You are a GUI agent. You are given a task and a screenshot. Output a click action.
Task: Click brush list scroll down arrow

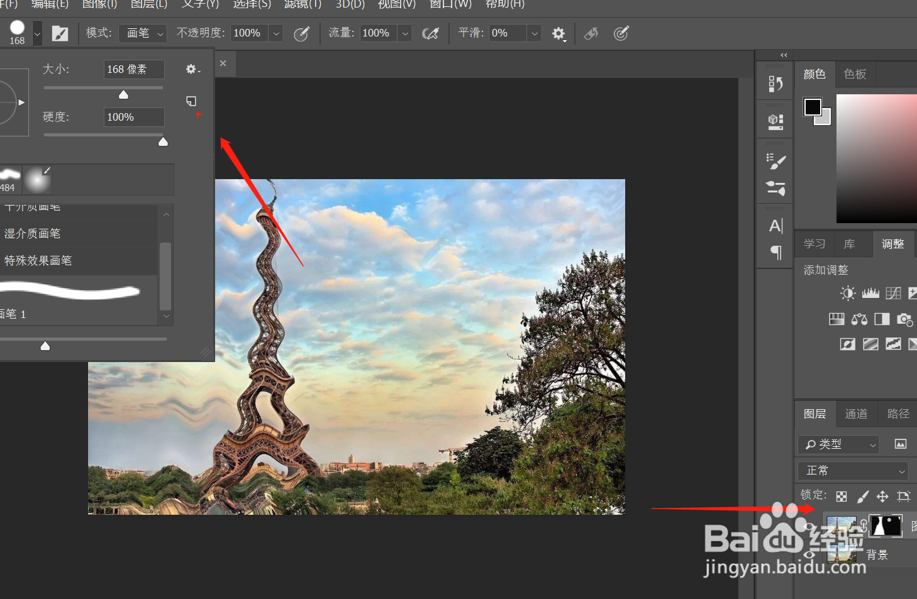(166, 316)
